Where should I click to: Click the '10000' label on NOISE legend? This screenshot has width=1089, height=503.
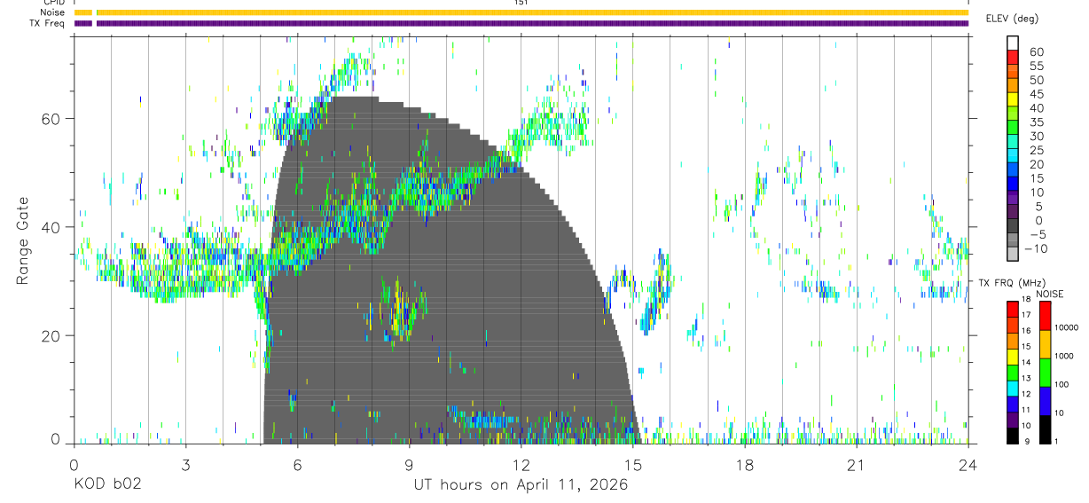1066,327
